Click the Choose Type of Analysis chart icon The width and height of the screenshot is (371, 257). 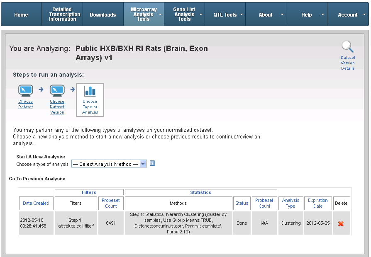pyautogui.click(x=90, y=91)
